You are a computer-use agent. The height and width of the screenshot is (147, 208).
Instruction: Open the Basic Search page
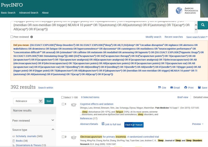click(8, 13)
